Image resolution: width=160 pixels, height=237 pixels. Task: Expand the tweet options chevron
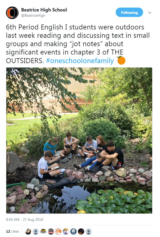point(150,13)
